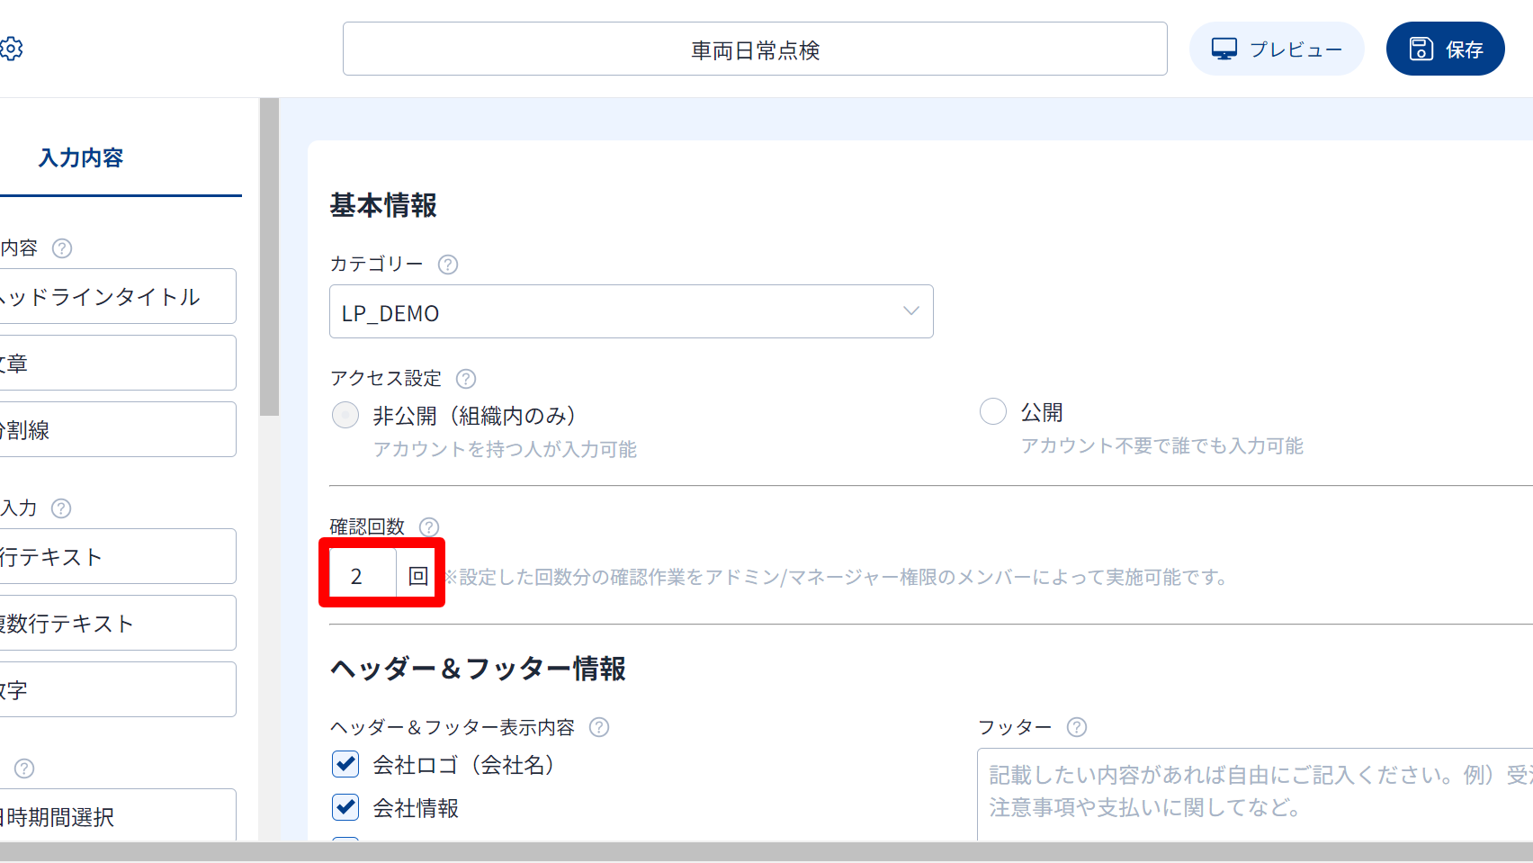Click help icon next to ヘッダー＆フッター表示内容
This screenshot has width=1533, height=863.
click(599, 727)
